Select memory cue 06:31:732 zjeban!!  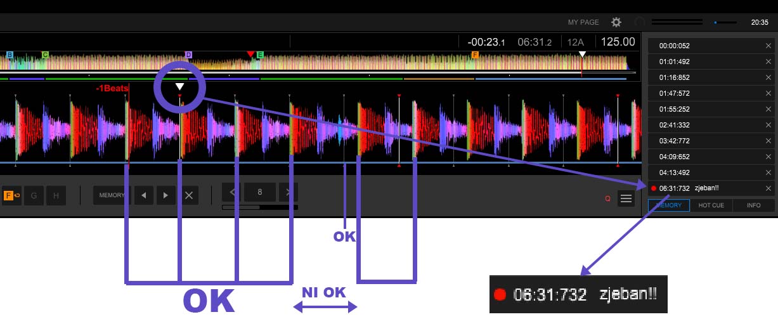click(711, 188)
